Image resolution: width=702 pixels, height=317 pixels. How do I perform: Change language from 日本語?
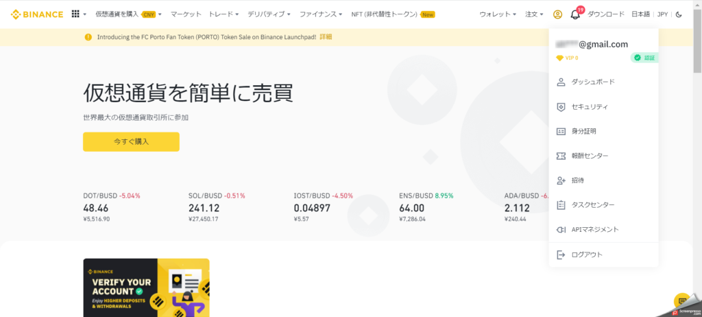[x=640, y=14]
